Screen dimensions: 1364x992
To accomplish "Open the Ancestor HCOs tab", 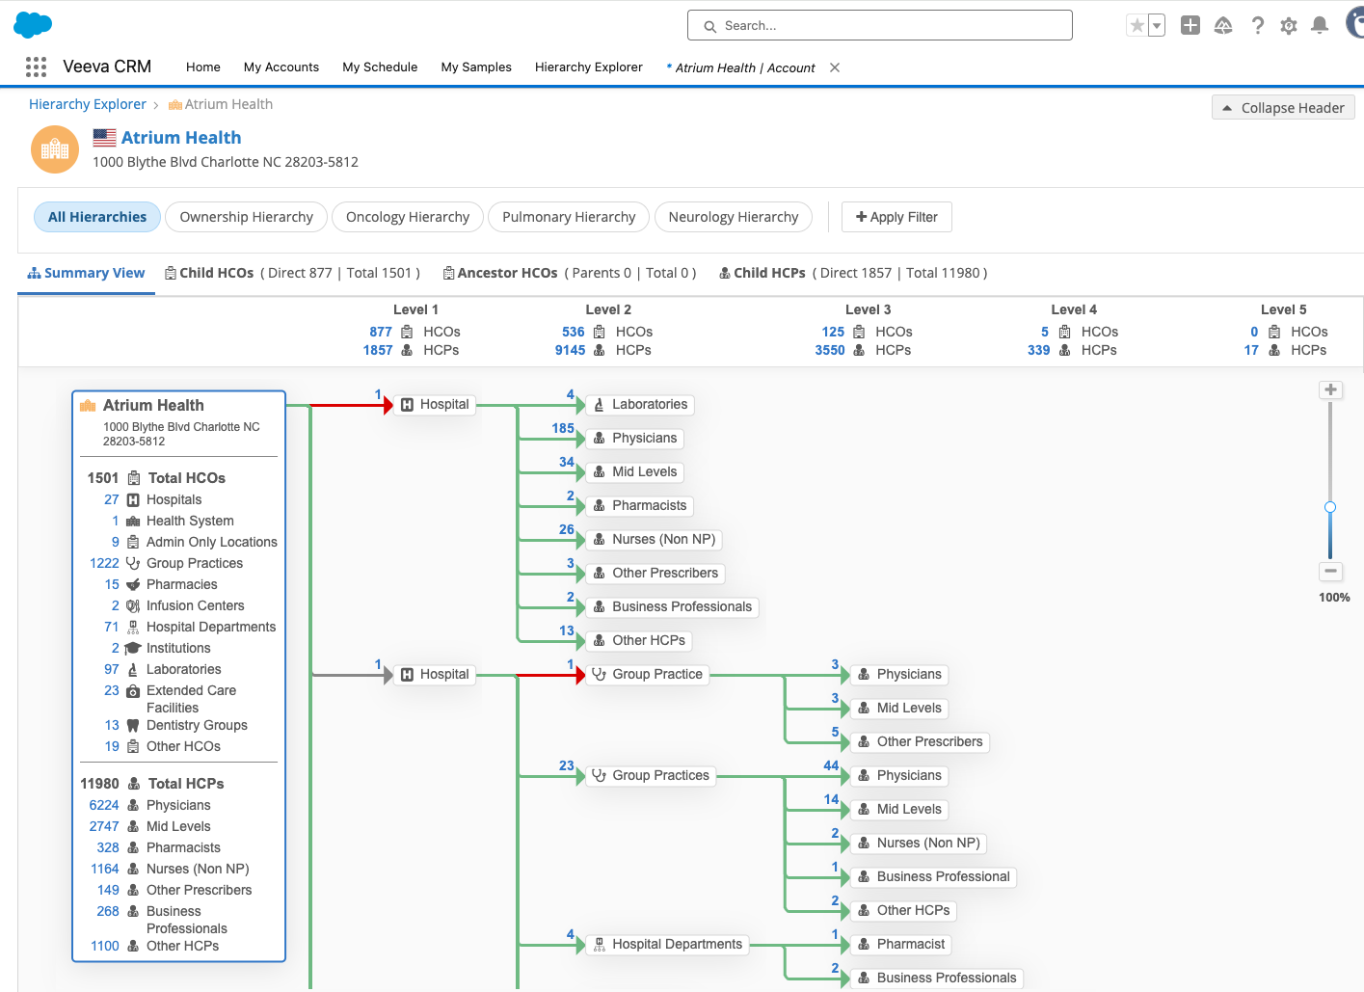I will click(x=569, y=273).
